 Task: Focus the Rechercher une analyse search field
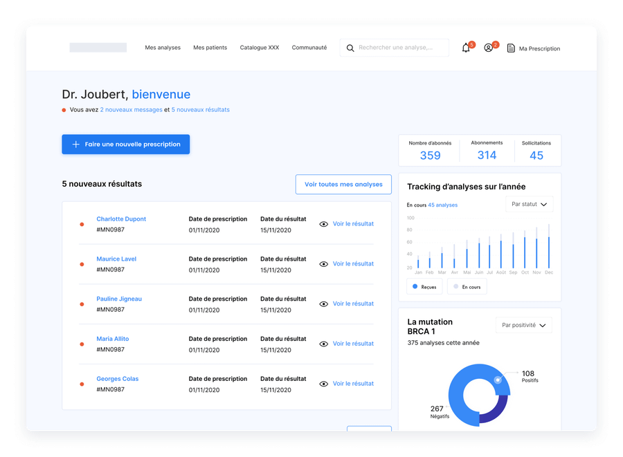pos(401,48)
